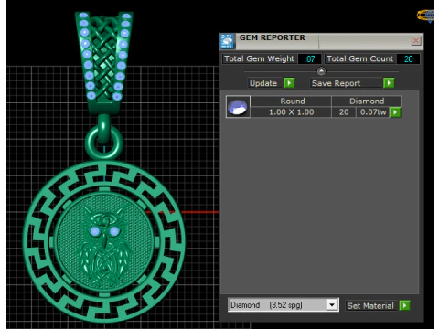Click the Total Gem Count label
Image resolution: width=439 pixels, height=329 pixels.
pyautogui.click(x=360, y=58)
